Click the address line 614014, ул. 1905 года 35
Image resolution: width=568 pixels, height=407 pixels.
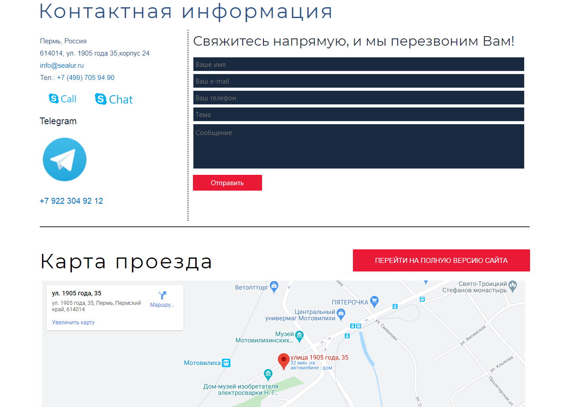coord(95,53)
